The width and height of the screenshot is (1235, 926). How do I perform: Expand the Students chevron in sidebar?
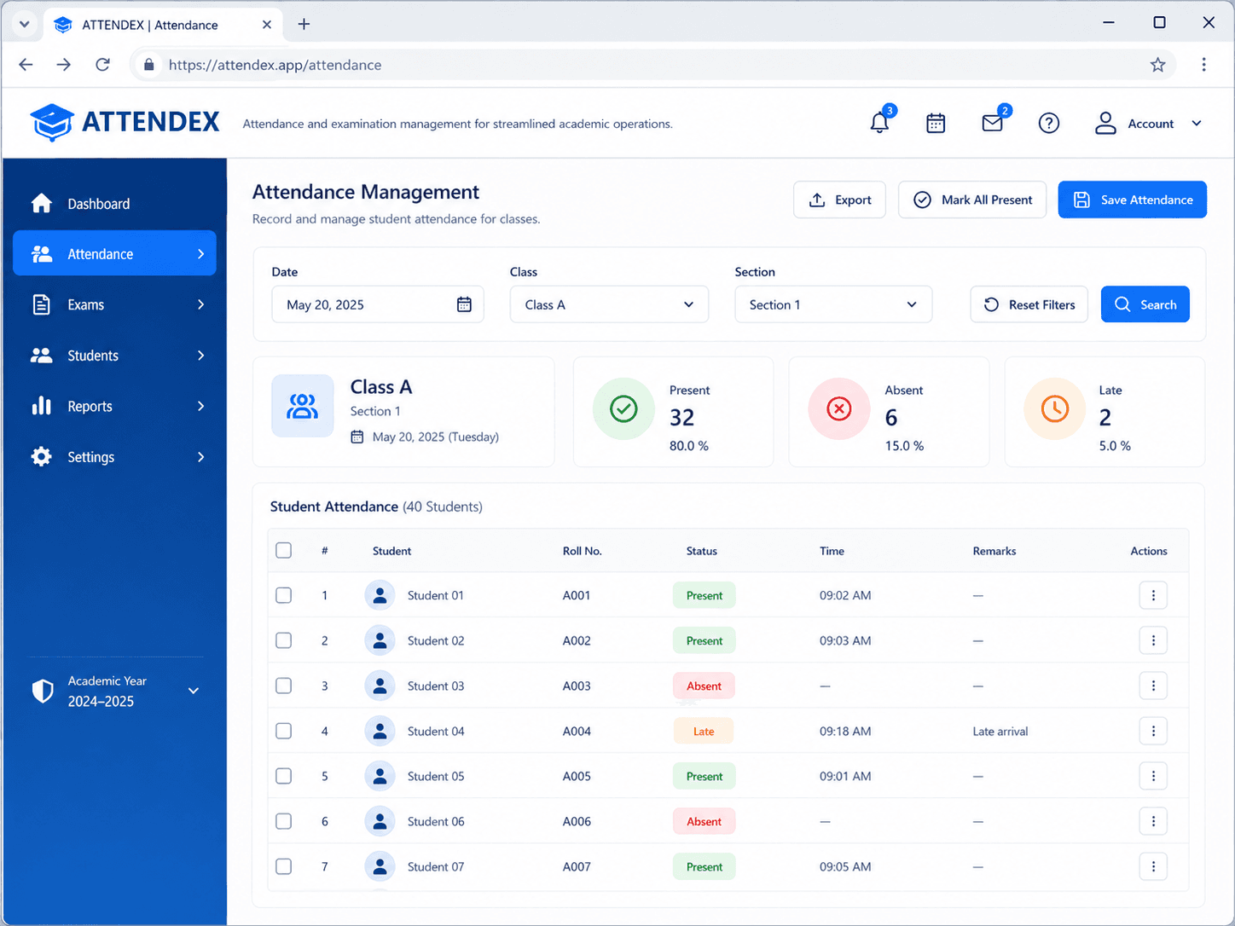[201, 356]
